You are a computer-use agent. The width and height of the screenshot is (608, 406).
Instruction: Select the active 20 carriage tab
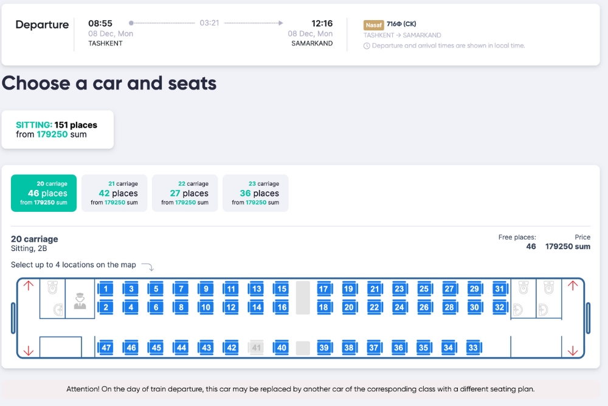44,193
